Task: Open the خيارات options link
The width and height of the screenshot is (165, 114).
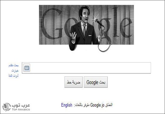Action: [15, 71]
